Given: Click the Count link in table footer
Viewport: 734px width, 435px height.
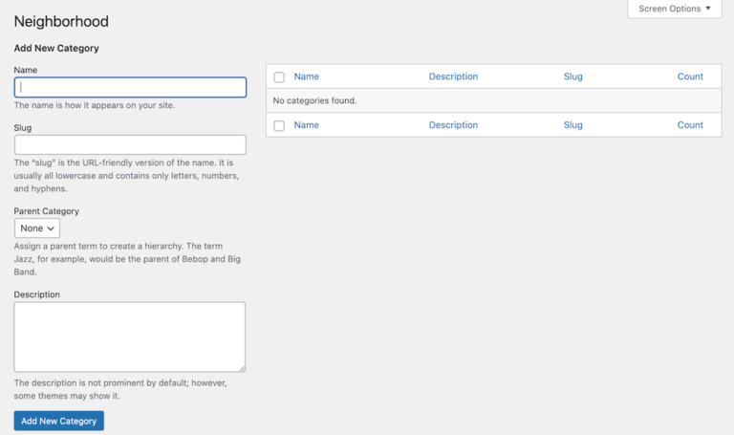Looking at the screenshot, I should [x=690, y=125].
